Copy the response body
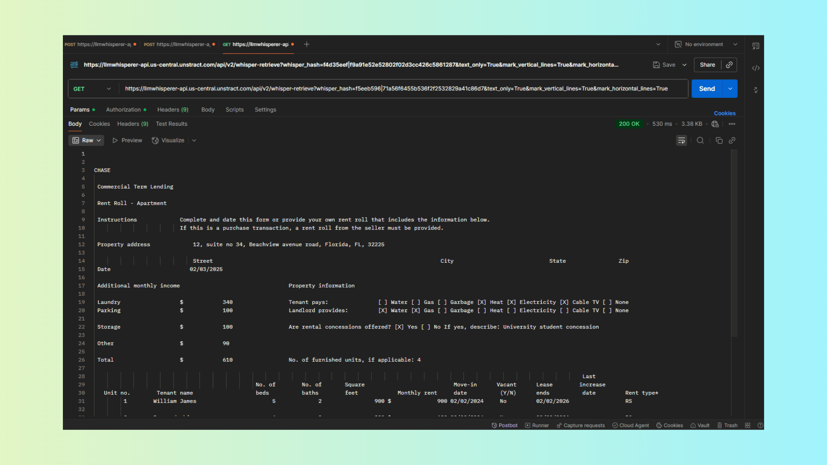 (x=718, y=140)
